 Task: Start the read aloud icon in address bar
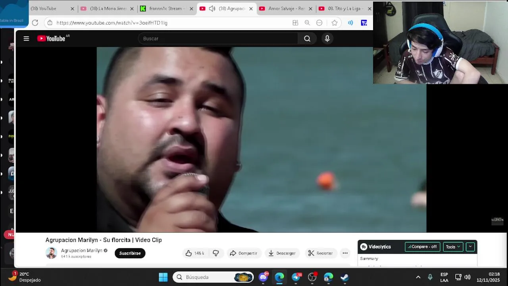350,23
